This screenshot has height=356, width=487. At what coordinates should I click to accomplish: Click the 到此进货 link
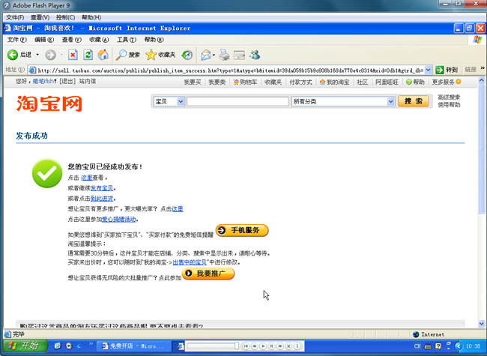[102, 199]
